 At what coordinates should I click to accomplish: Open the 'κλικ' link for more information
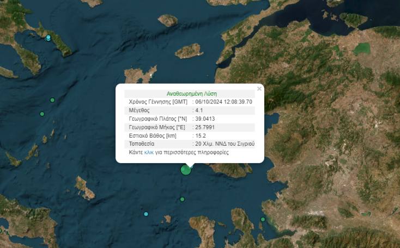pyautogui.click(x=149, y=153)
